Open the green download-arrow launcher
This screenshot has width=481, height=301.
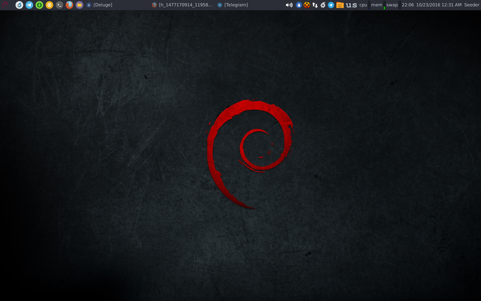tap(39, 5)
